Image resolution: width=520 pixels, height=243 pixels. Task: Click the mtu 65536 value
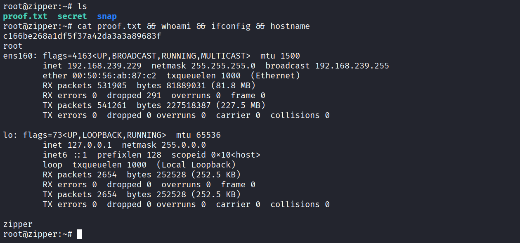(206, 135)
